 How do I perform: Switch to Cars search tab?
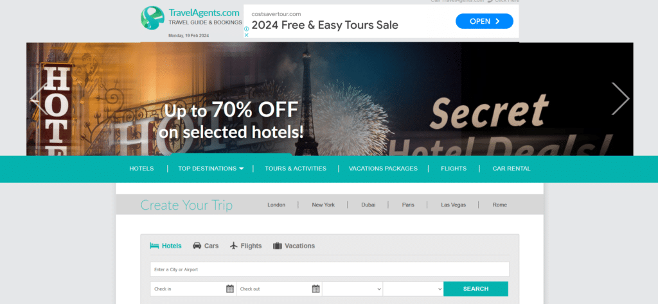click(x=206, y=246)
